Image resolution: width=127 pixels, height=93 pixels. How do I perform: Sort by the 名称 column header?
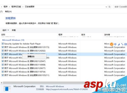click(3, 35)
